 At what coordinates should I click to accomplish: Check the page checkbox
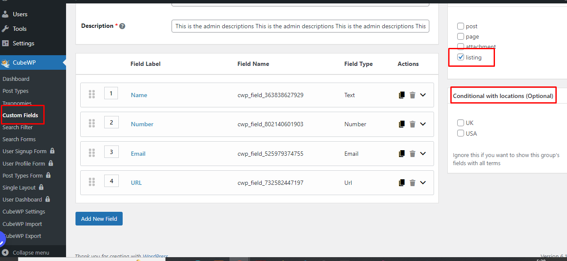pos(461,36)
